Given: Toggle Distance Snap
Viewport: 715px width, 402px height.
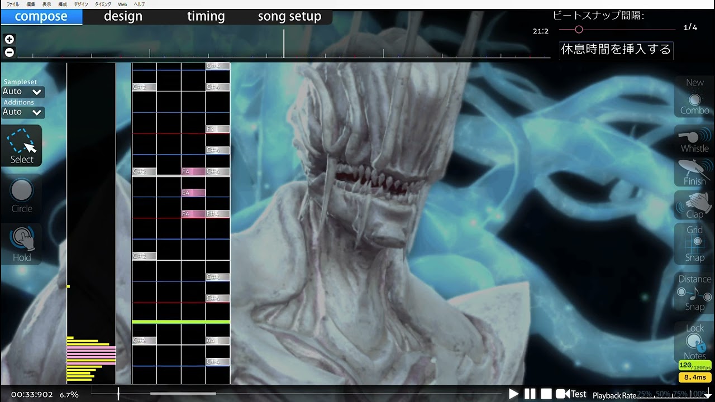Looking at the screenshot, I should click(x=694, y=293).
